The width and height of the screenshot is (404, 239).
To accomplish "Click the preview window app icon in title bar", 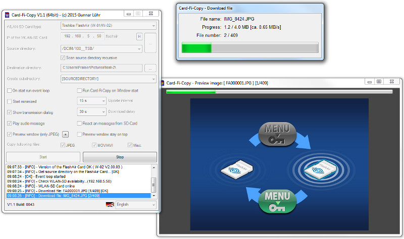I will pos(162,83).
